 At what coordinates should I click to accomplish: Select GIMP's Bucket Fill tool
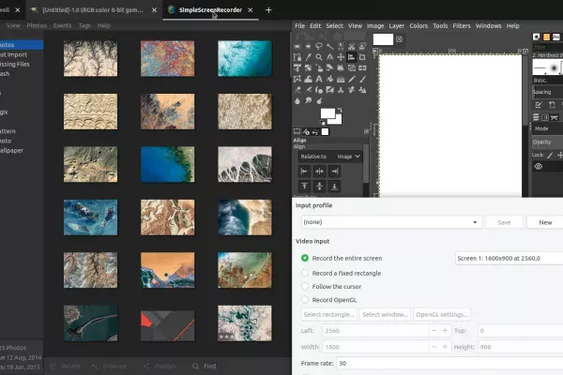point(329,79)
